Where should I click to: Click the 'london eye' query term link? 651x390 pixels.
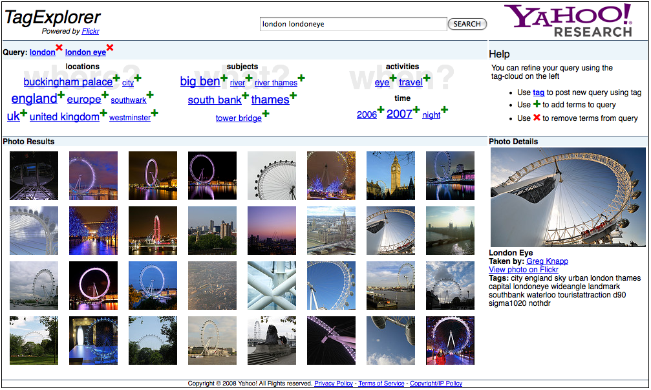pos(85,52)
